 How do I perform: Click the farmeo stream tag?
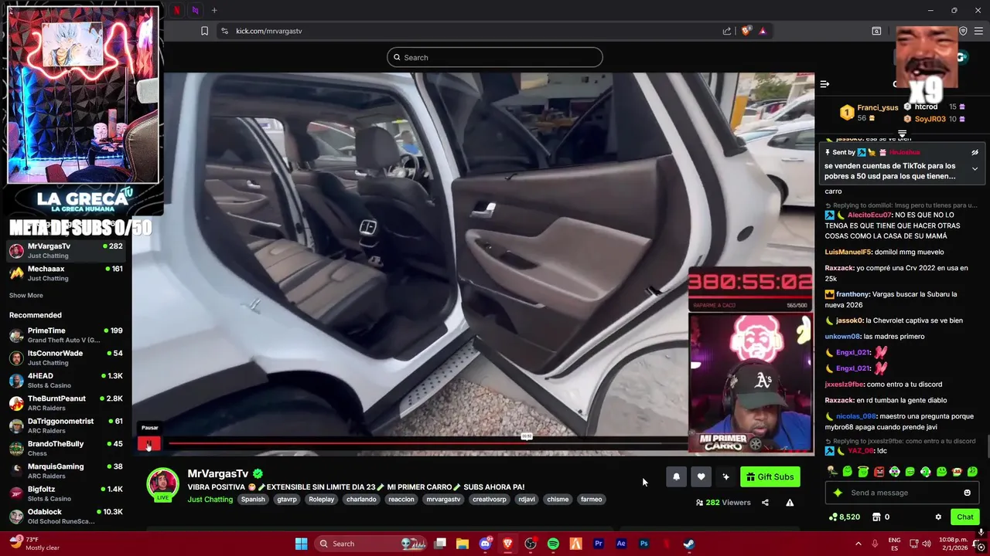click(592, 500)
